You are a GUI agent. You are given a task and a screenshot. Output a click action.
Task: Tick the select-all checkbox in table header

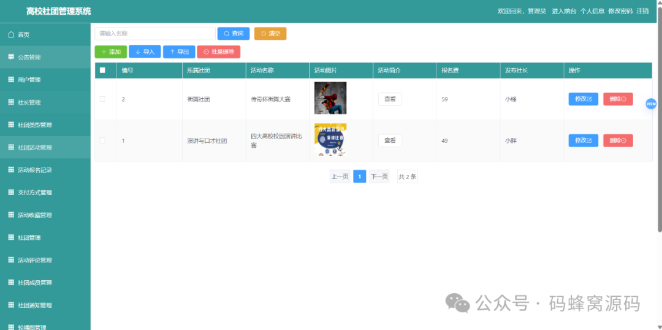point(102,71)
